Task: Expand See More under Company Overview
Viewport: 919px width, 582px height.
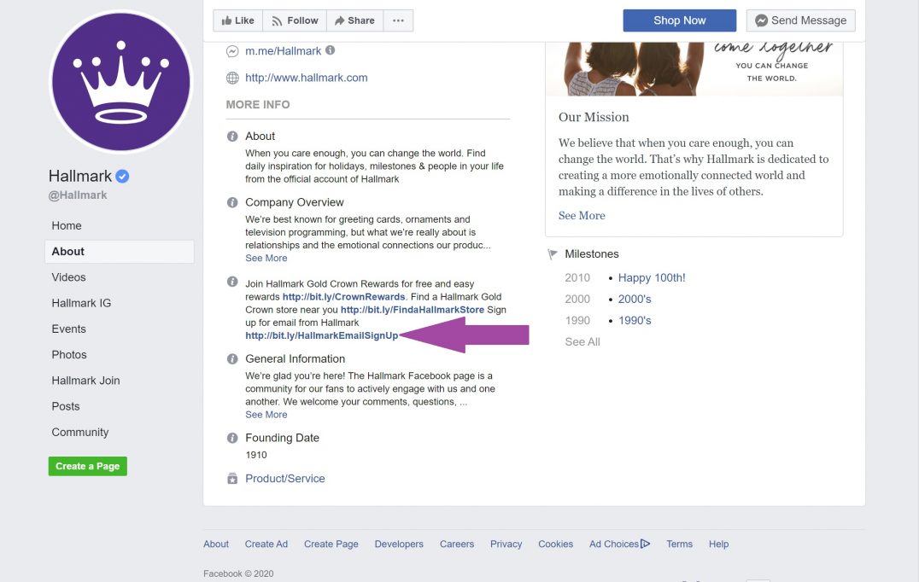Action: point(266,258)
